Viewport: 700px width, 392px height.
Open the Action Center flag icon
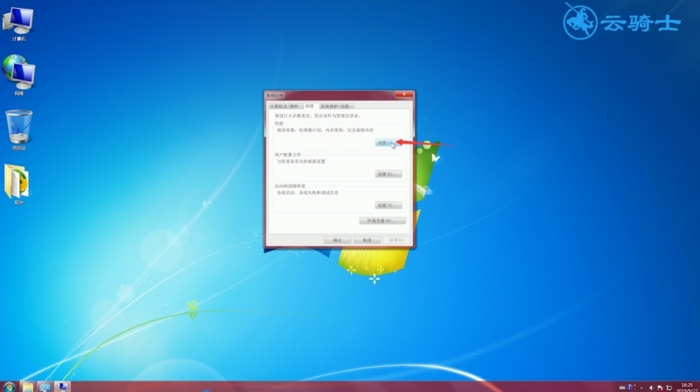pos(660,388)
